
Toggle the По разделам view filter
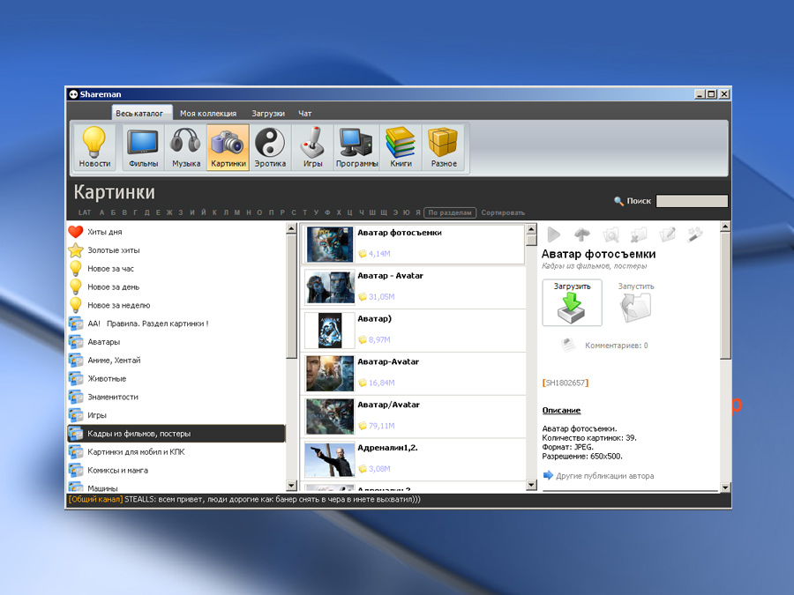[450, 212]
